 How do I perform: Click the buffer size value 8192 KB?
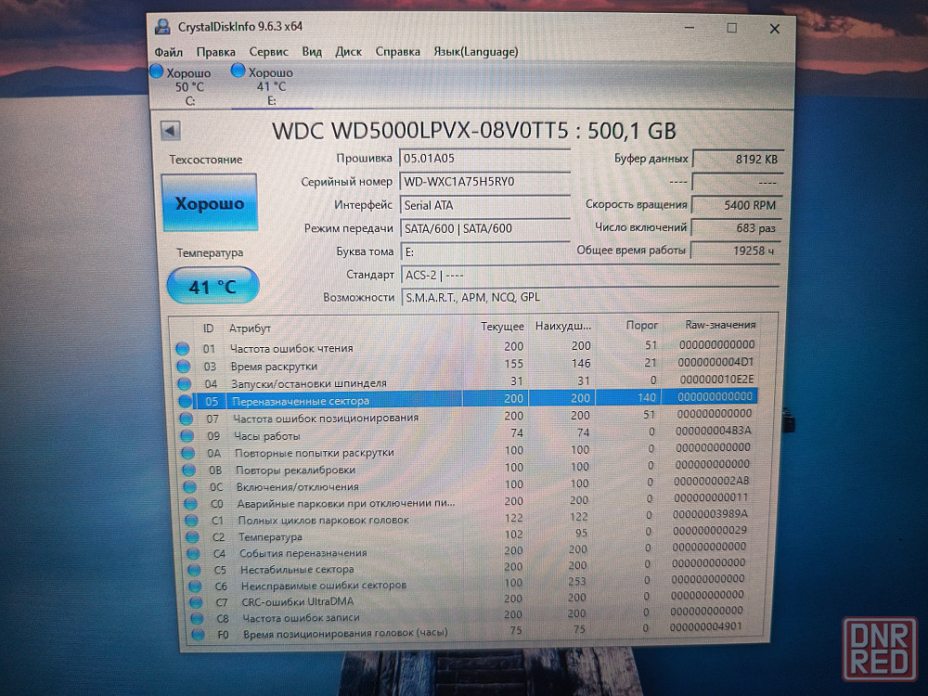(x=738, y=159)
